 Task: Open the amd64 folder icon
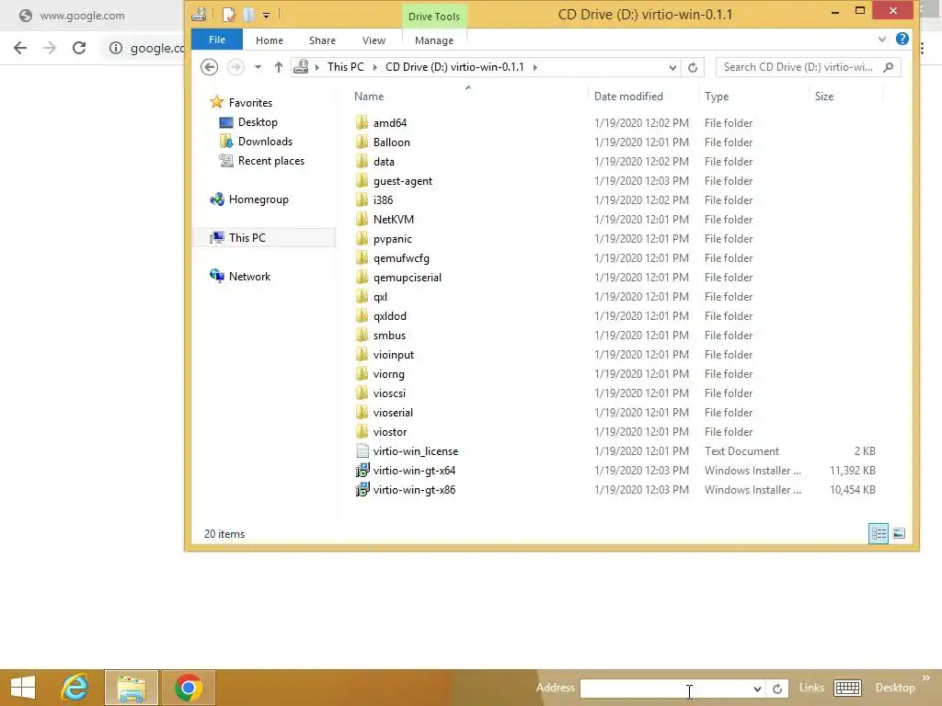coord(362,122)
